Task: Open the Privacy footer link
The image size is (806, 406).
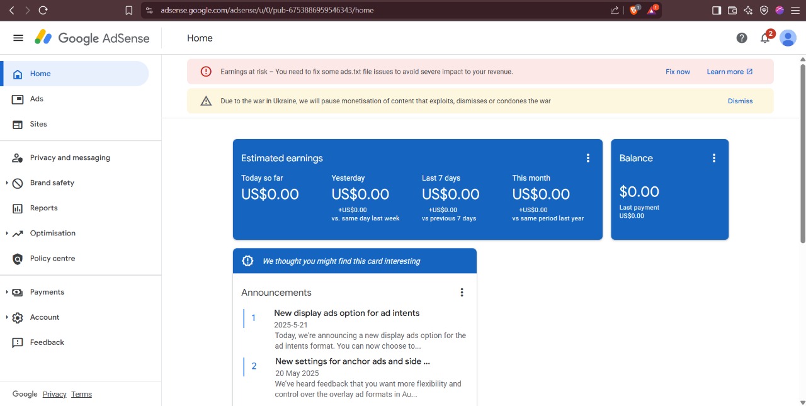Action: point(54,394)
